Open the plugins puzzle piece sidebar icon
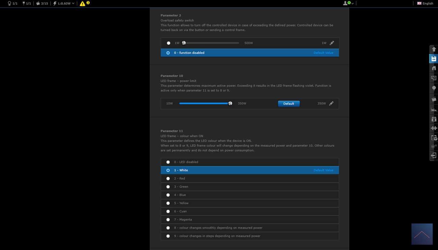This screenshot has height=250, width=438. (434, 128)
